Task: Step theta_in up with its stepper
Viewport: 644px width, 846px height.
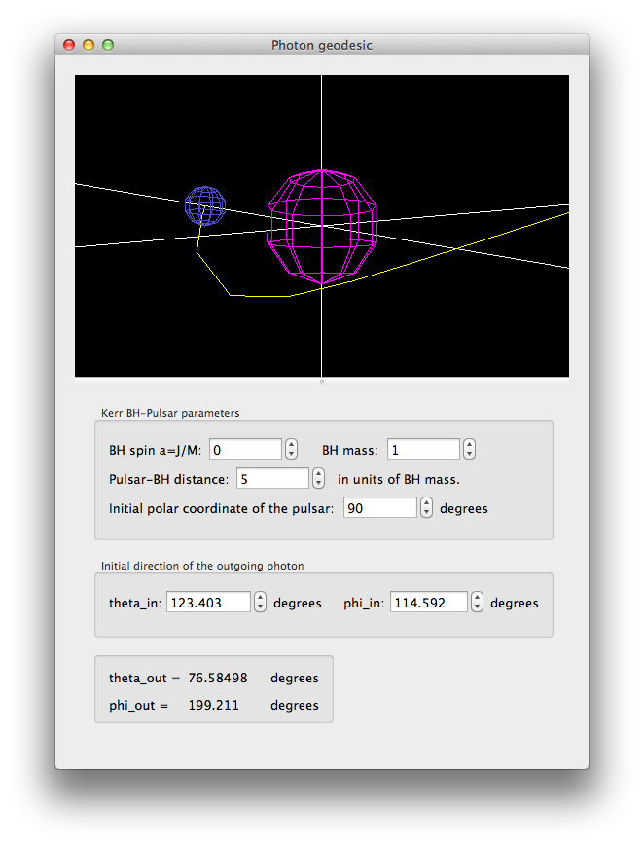Action: coord(260,598)
